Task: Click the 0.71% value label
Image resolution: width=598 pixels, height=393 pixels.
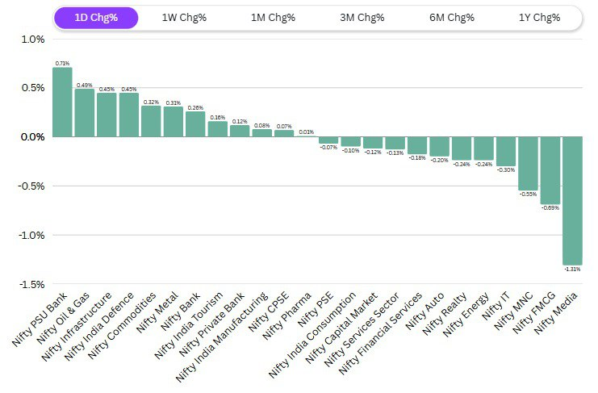Action: (x=62, y=63)
